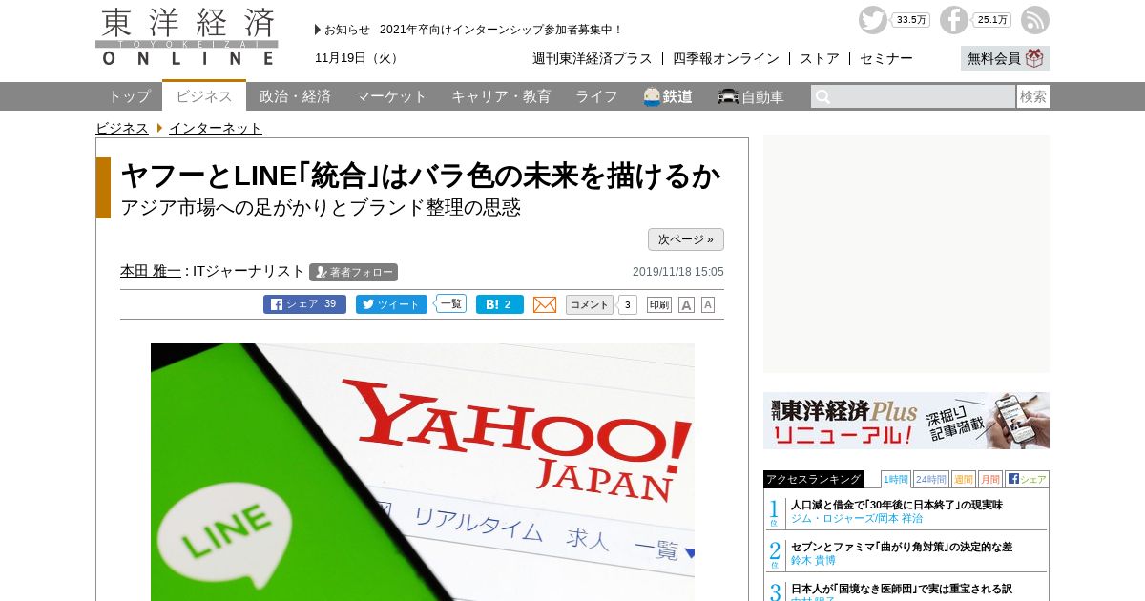Click the Facebook シェア 39 button
1145x601 pixels.
(304, 304)
